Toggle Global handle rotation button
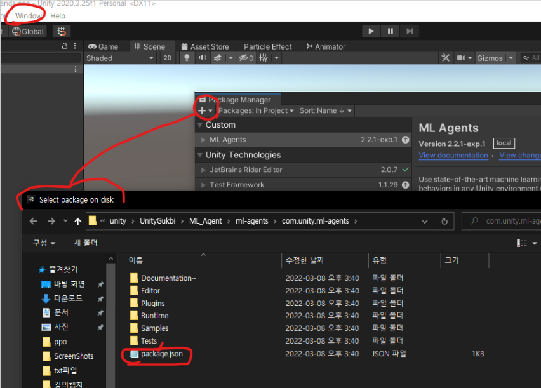This screenshot has height=388, width=541. 28,31
